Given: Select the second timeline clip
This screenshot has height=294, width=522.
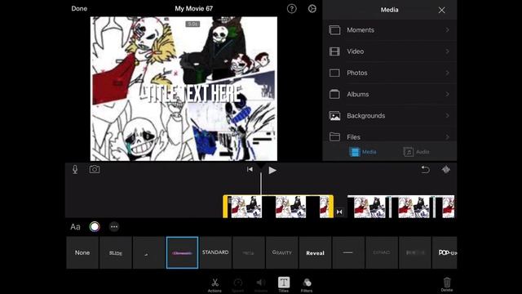Looking at the screenshot, I should click(400, 207).
